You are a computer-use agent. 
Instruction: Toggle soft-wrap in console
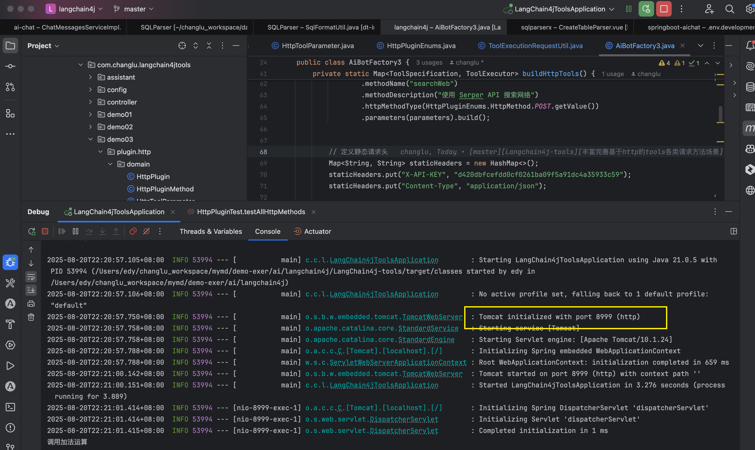coord(31,277)
